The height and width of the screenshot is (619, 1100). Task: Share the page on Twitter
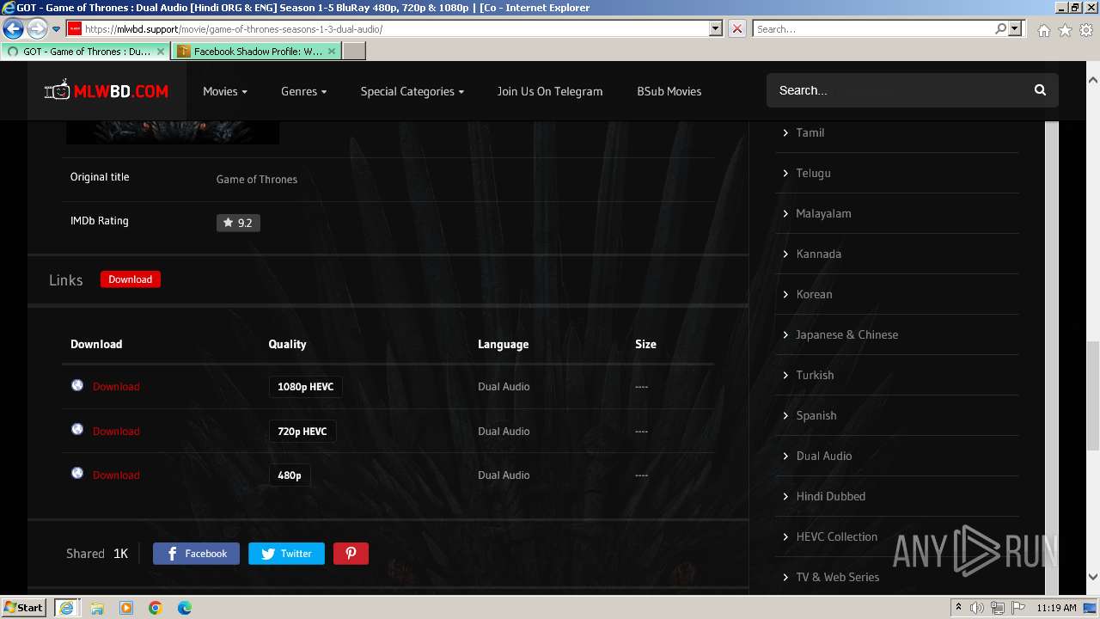pyautogui.click(x=286, y=554)
